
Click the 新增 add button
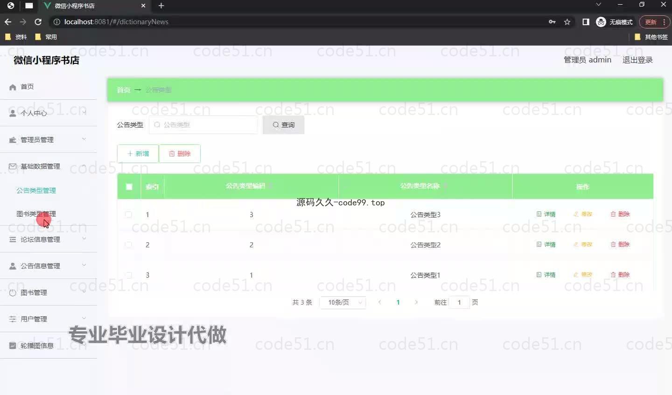pyautogui.click(x=138, y=154)
